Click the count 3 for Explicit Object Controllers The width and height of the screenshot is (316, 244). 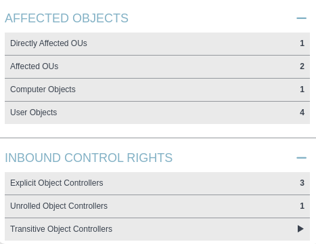click(x=302, y=183)
